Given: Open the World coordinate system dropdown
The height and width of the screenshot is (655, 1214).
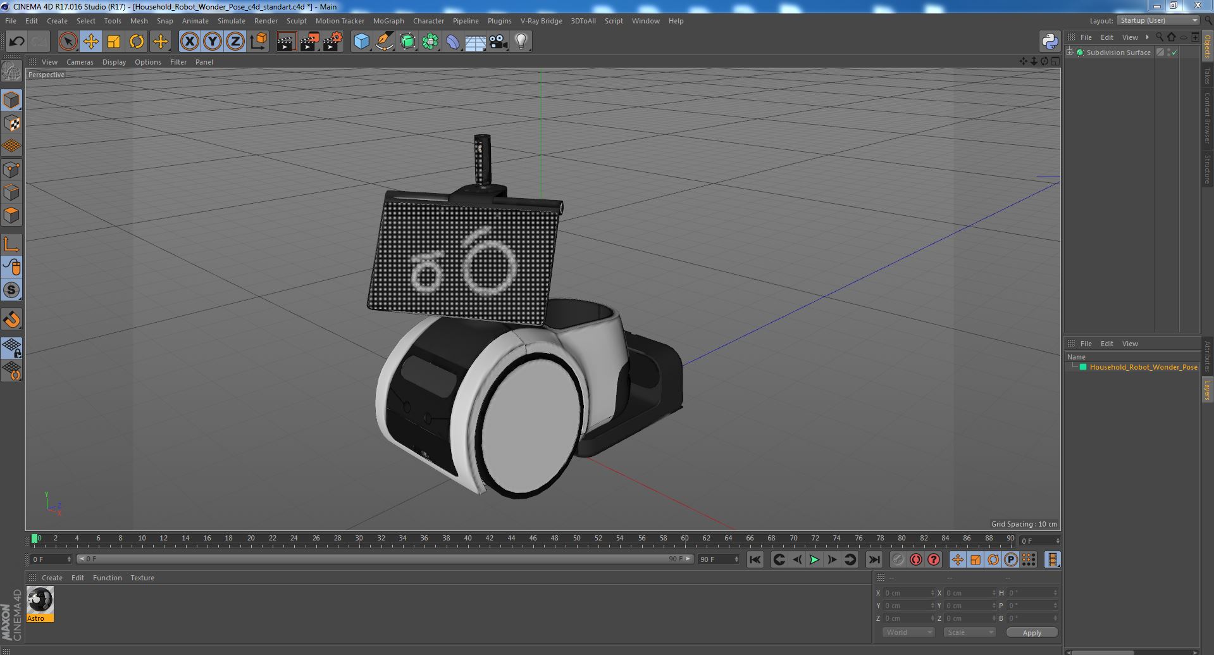Looking at the screenshot, I should [908, 632].
